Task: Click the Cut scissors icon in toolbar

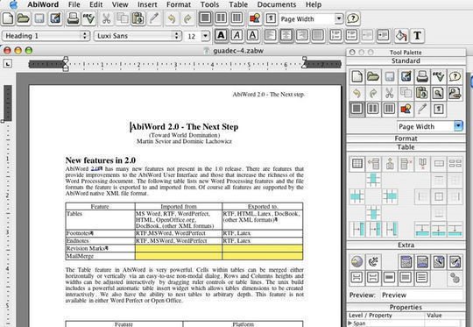Action: (x=106, y=18)
